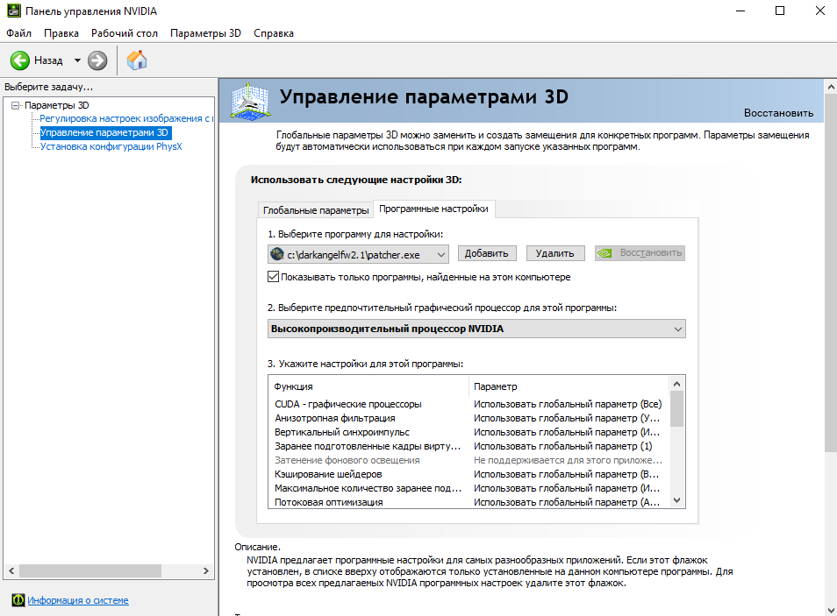The width and height of the screenshot is (837, 616).
Task: Open the Правка menu
Action: pos(61,33)
